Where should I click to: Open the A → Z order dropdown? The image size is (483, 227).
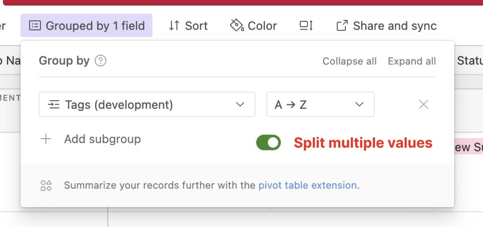coord(320,104)
